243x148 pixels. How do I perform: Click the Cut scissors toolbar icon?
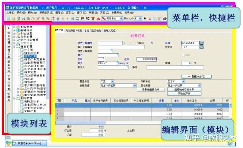pyautogui.click(x=150, y=18)
